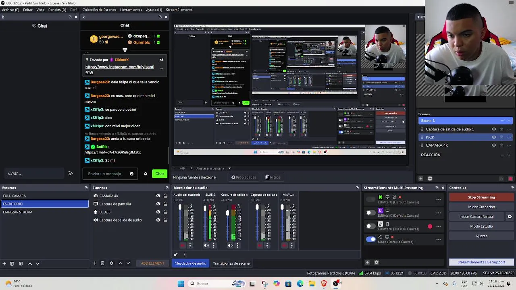The height and width of the screenshot is (290, 516).
Task: Open Virtual Camera settings gear
Action: tap(510, 217)
